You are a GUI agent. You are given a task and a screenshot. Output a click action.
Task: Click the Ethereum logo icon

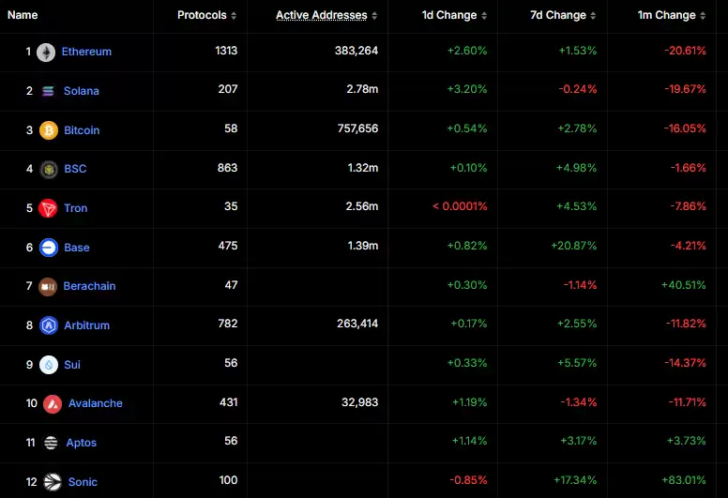(x=46, y=53)
